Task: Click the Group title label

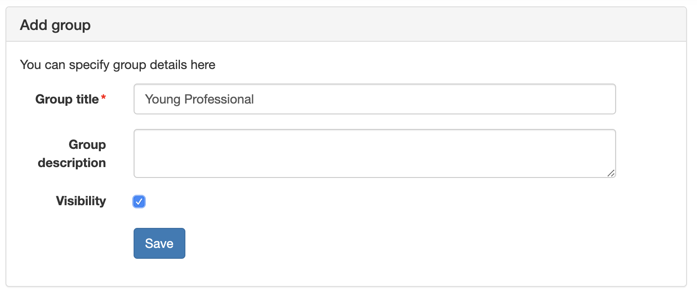Action: (67, 99)
